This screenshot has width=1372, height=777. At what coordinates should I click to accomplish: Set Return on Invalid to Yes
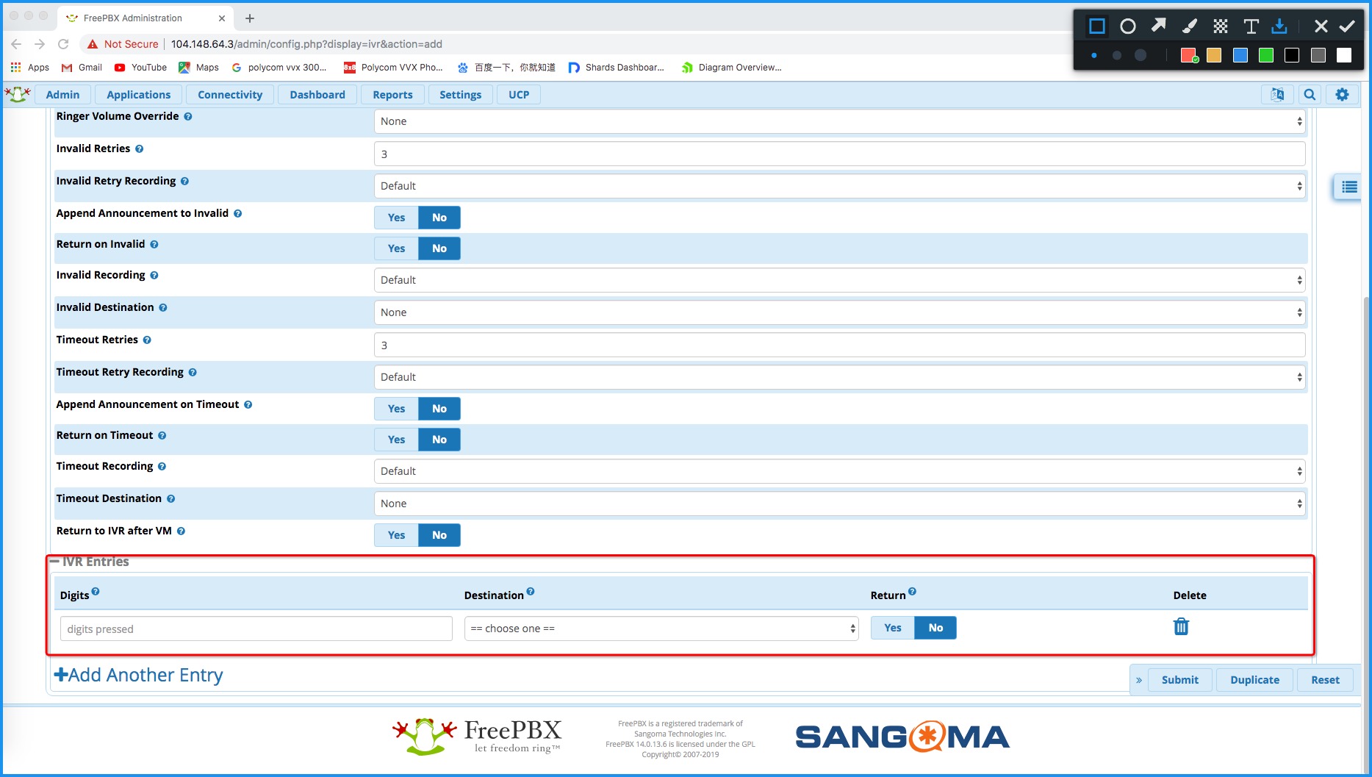point(396,248)
